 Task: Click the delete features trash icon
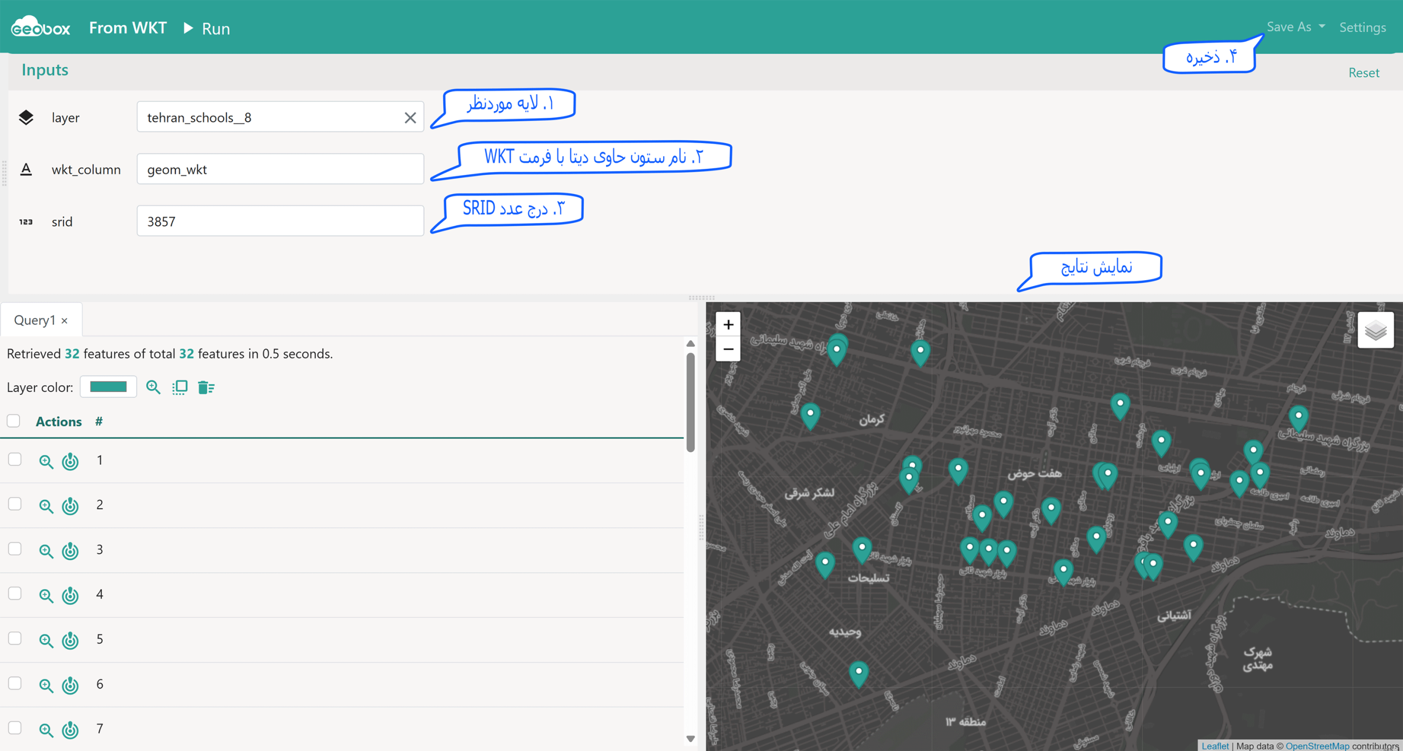coord(206,387)
